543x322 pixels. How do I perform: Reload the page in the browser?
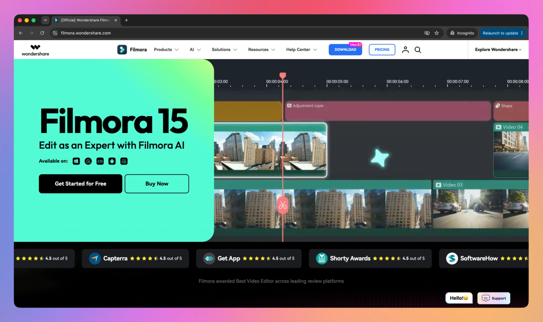[x=42, y=33]
